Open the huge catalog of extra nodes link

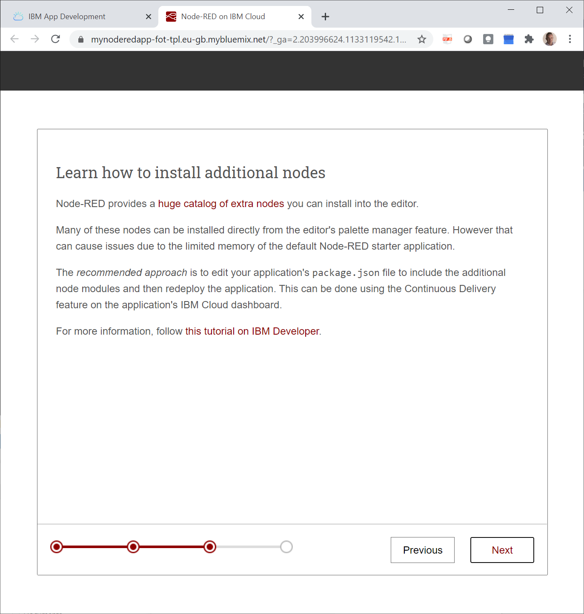tap(221, 204)
